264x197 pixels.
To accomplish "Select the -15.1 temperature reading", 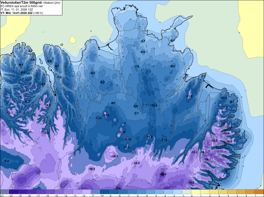I will pos(194,152).
